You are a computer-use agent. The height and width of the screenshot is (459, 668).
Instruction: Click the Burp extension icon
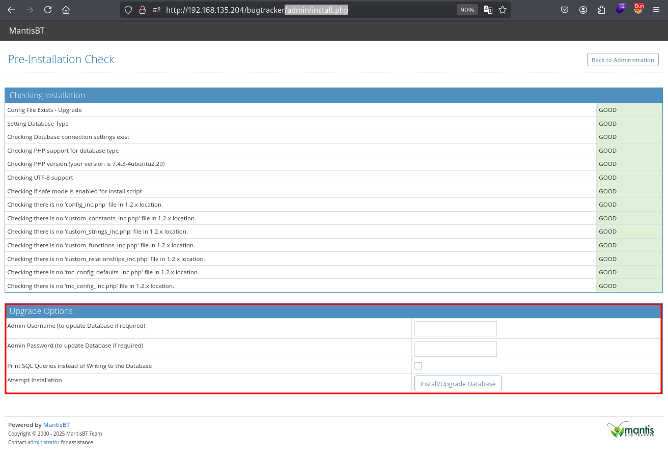[x=638, y=9]
